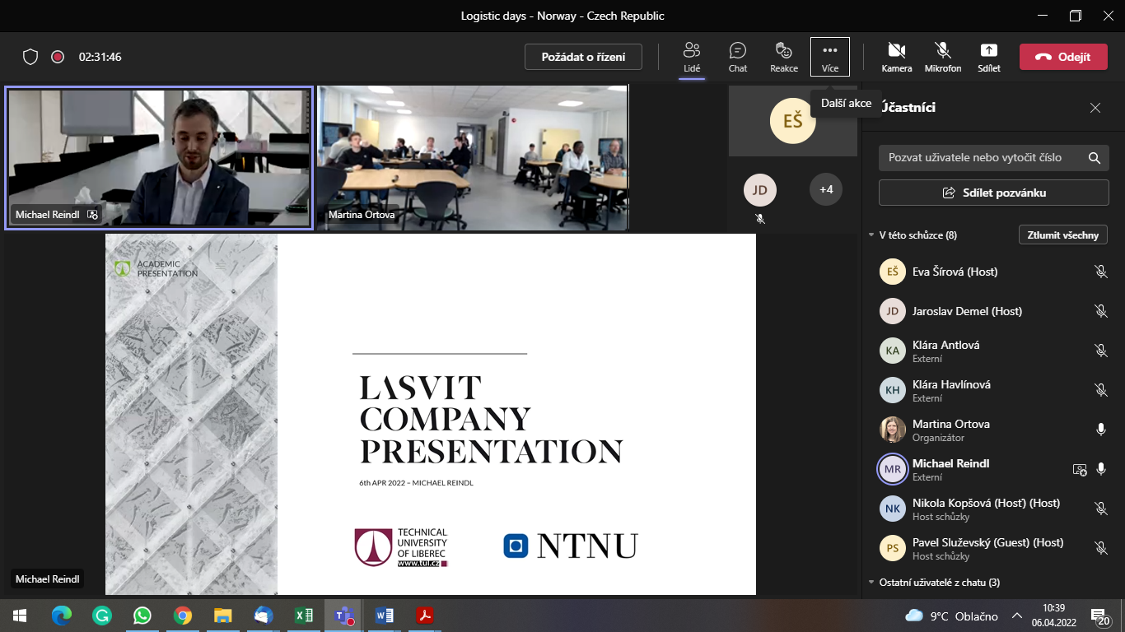Click Martina Ortova's avatar photo
1125x632 pixels.
coord(893,430)
